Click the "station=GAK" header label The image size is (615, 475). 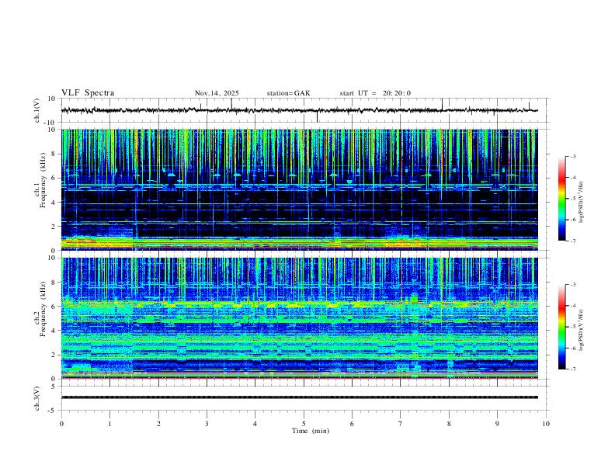coord(289,93)
